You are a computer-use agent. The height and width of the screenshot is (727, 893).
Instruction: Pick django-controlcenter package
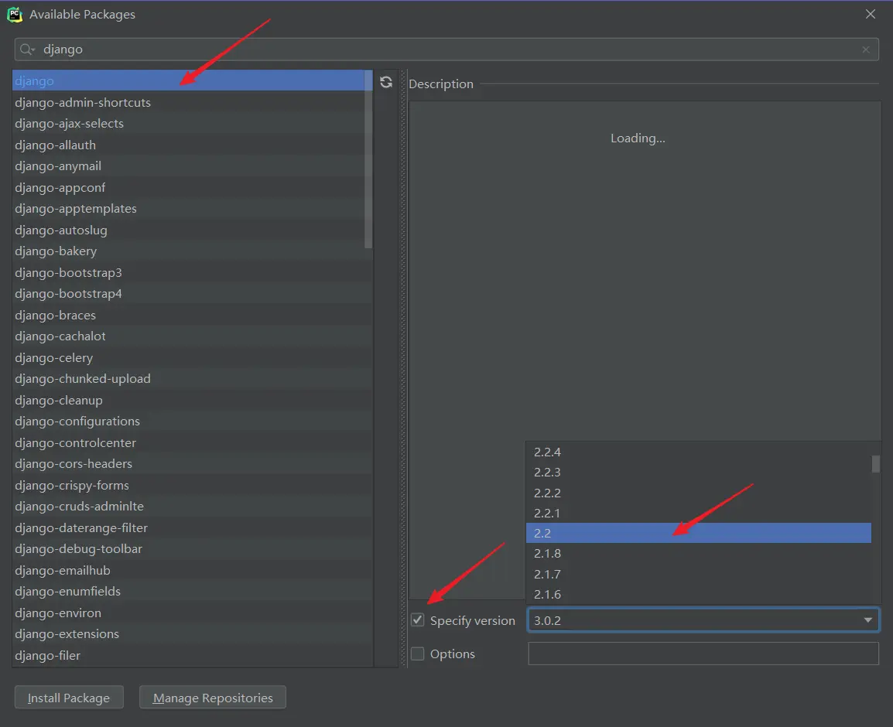click(192, 443)
